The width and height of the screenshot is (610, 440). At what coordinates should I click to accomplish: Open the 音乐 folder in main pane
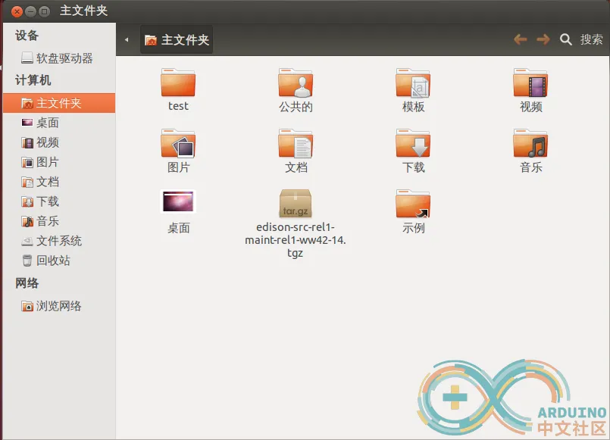(530, 144)
